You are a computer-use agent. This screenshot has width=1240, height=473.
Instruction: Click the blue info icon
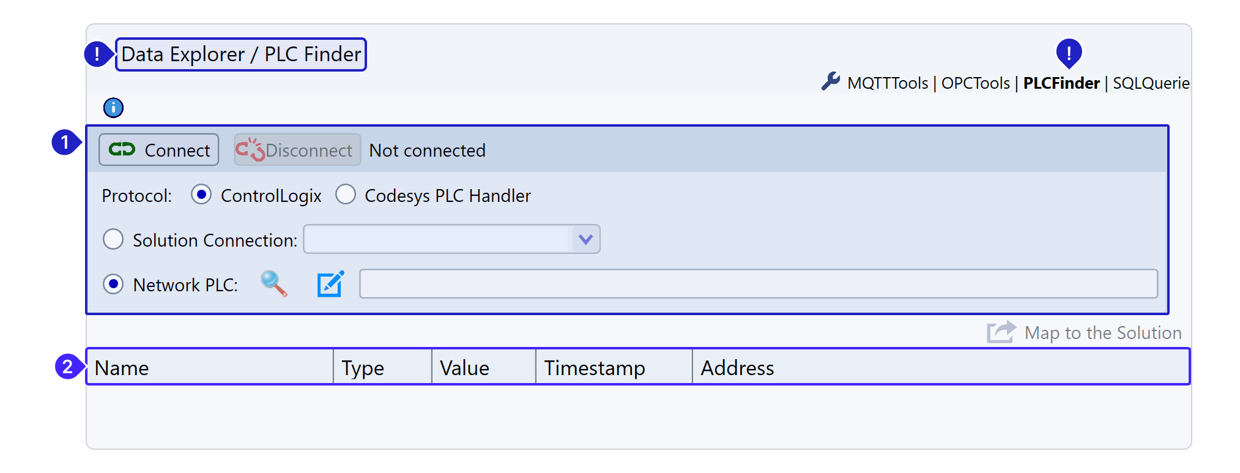(113, 108)
